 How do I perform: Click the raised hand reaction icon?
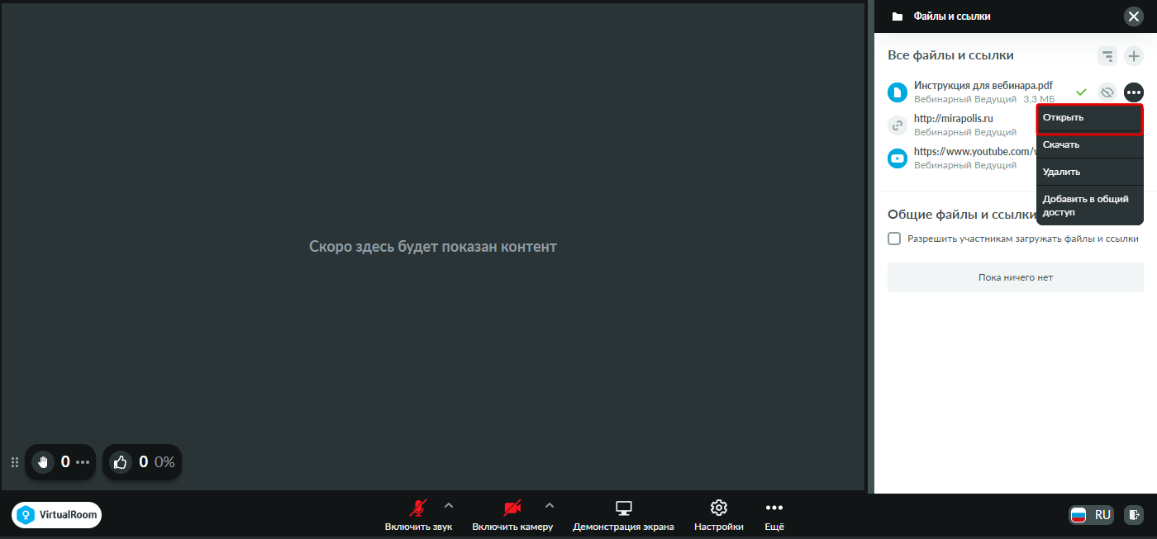43,462
